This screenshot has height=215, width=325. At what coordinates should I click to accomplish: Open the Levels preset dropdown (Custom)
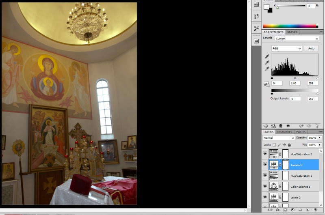point(297,39)
